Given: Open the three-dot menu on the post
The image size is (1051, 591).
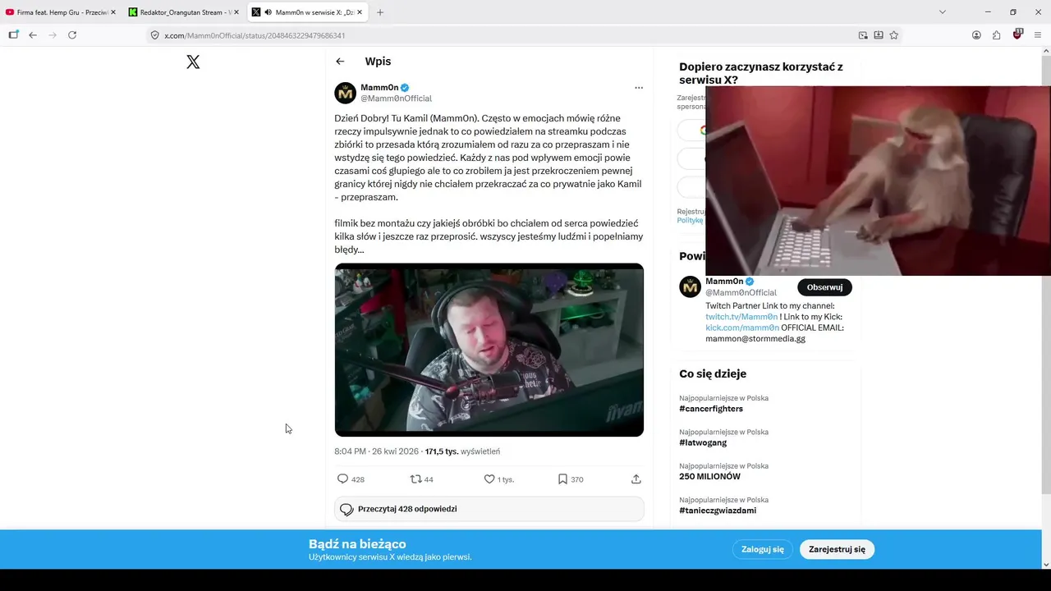Looking at the screenshot, I should 639,88.
